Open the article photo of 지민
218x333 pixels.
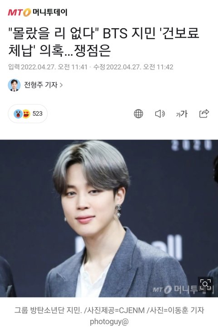[109, 218]
